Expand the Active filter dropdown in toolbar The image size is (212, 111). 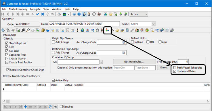click(x=146, y=14)
